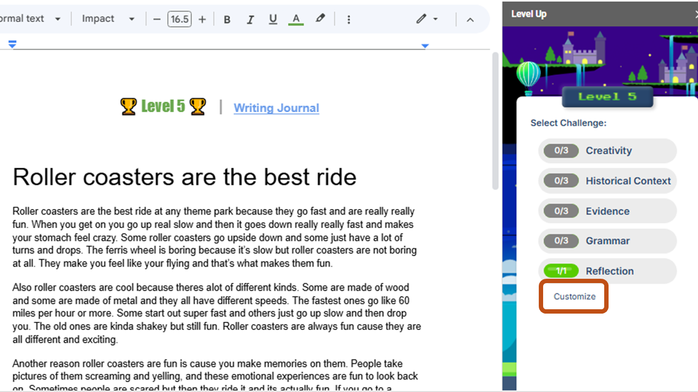
Task: Open the three-dot more options menu
Action: 349,20
